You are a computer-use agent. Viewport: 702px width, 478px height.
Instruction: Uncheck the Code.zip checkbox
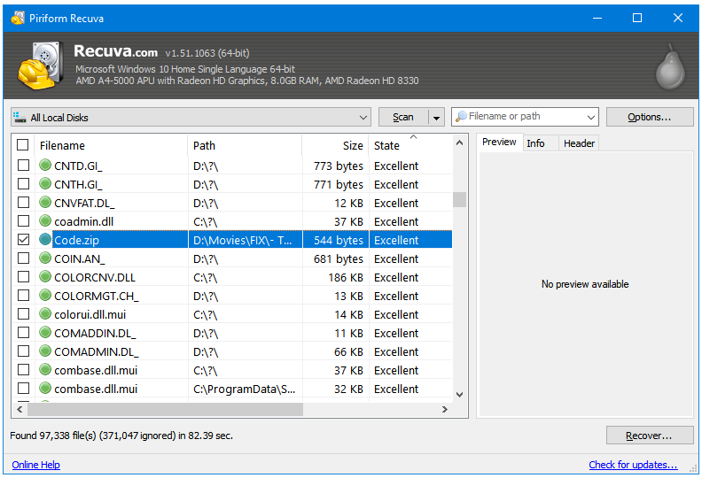23,240
